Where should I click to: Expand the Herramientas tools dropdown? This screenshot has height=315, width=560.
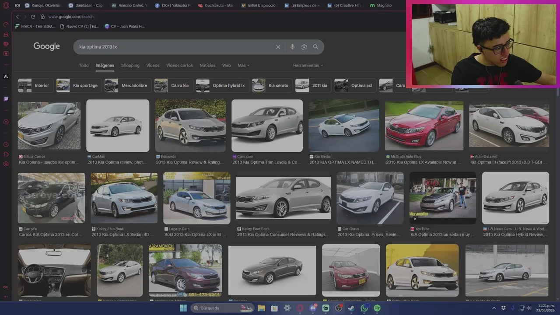point(308,65)
